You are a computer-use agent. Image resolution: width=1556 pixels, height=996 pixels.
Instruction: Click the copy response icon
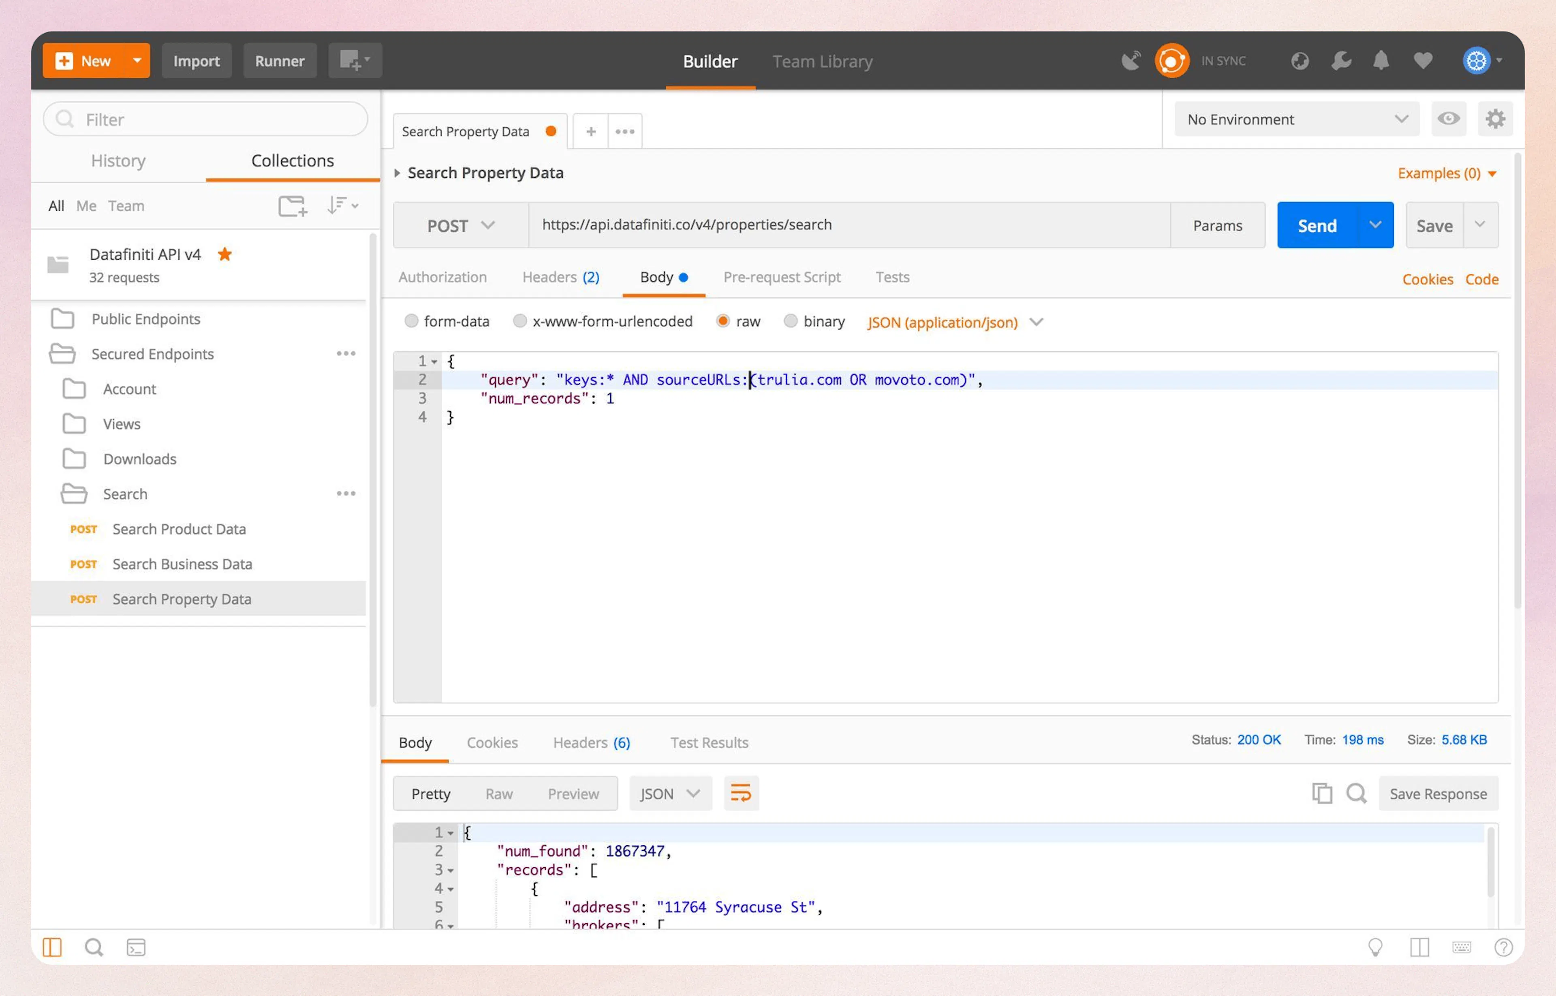click(x=1323, y=793)
